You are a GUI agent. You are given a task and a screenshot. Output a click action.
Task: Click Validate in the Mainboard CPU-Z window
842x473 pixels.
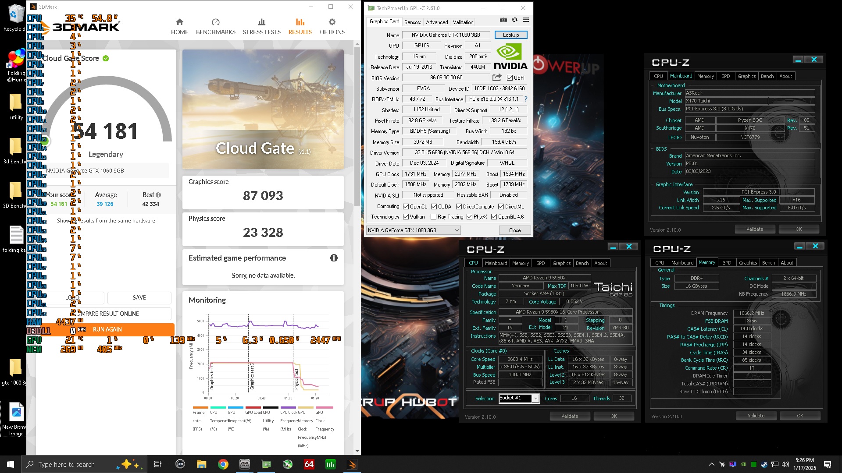[755, 229]
